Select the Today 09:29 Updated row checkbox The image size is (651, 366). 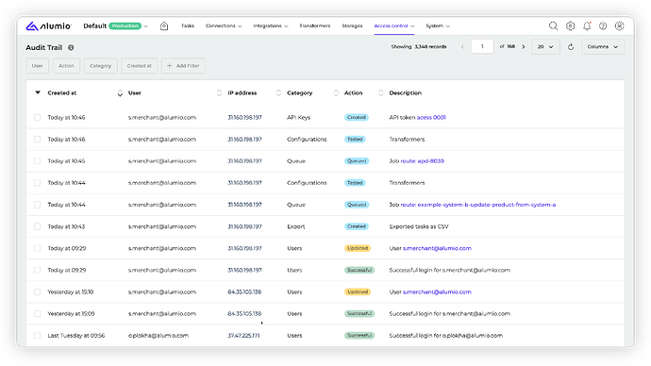pyautogui.click(x=38, y=248)
